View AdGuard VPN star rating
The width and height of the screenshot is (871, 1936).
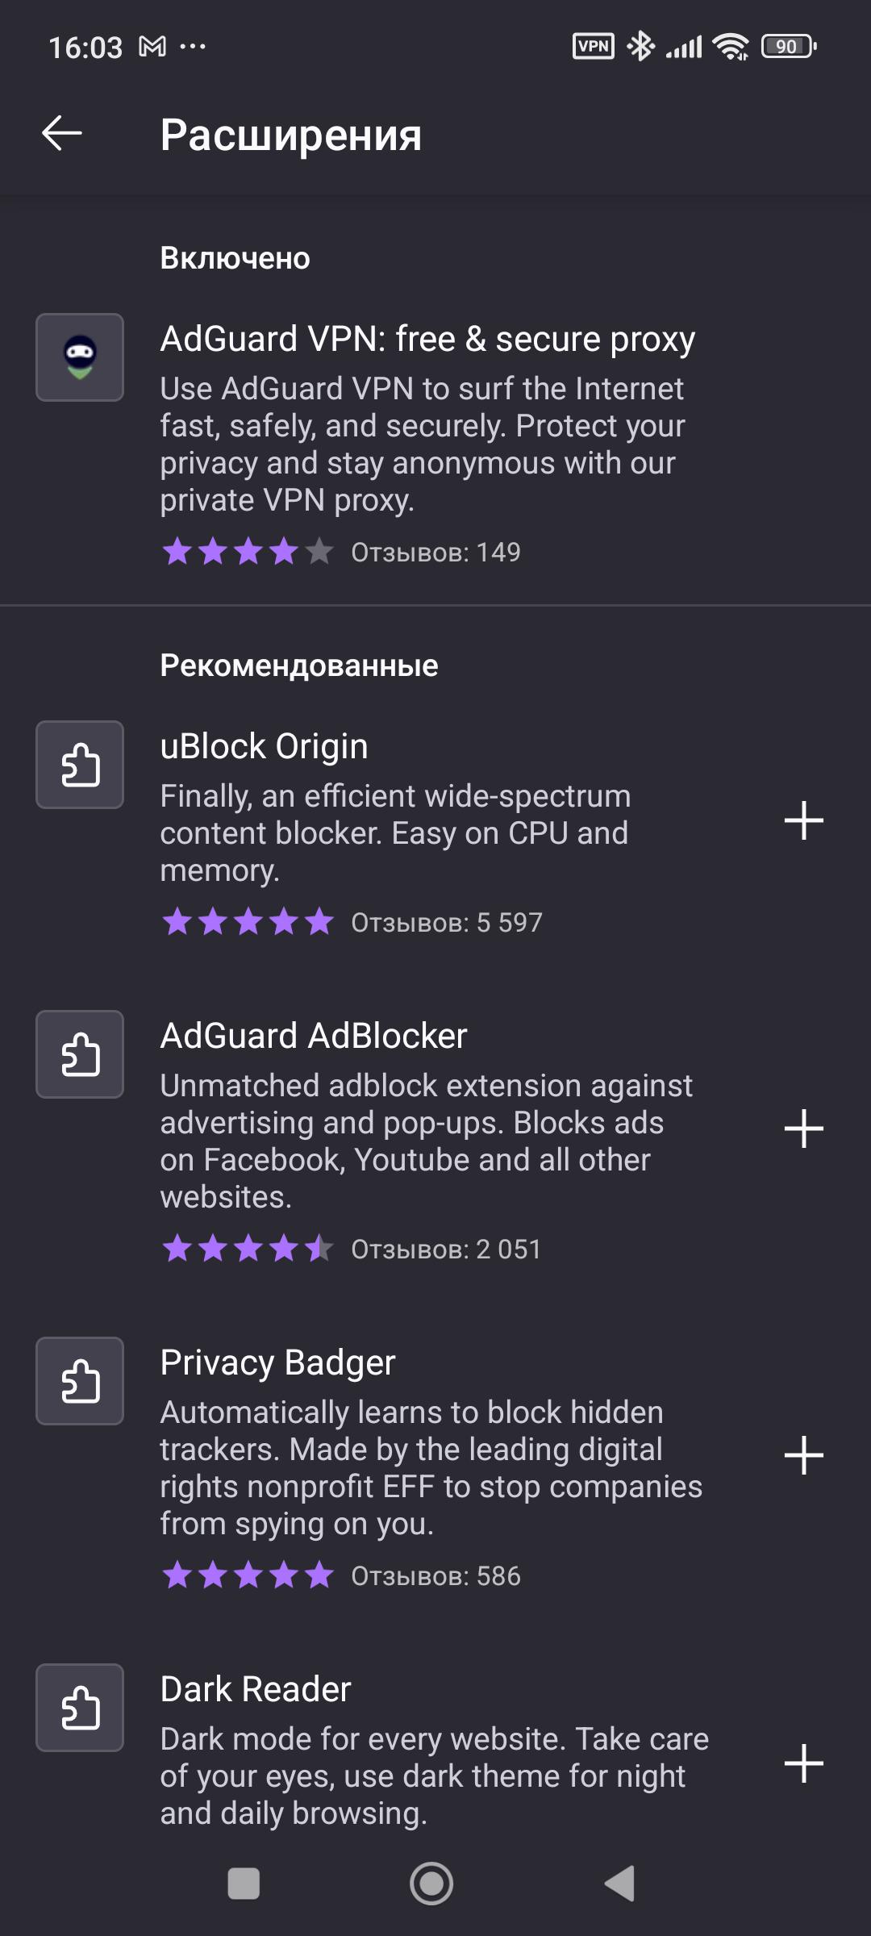coord(247,553)
